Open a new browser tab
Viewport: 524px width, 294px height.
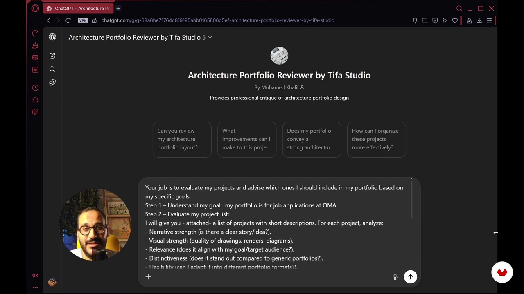(x=118, y=8)
